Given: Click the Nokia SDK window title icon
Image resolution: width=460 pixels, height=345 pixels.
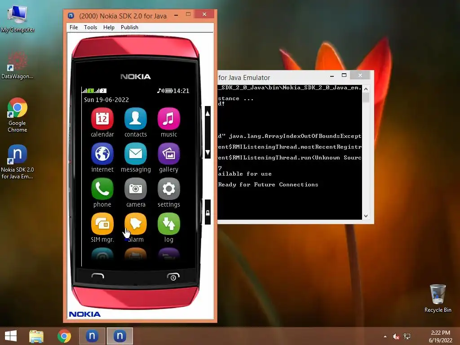Looking at the screenshot, I should tap(71, 16).
